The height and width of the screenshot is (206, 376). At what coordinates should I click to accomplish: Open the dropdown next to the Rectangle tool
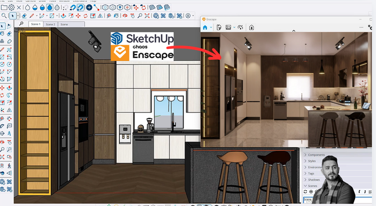pos(57,16)
